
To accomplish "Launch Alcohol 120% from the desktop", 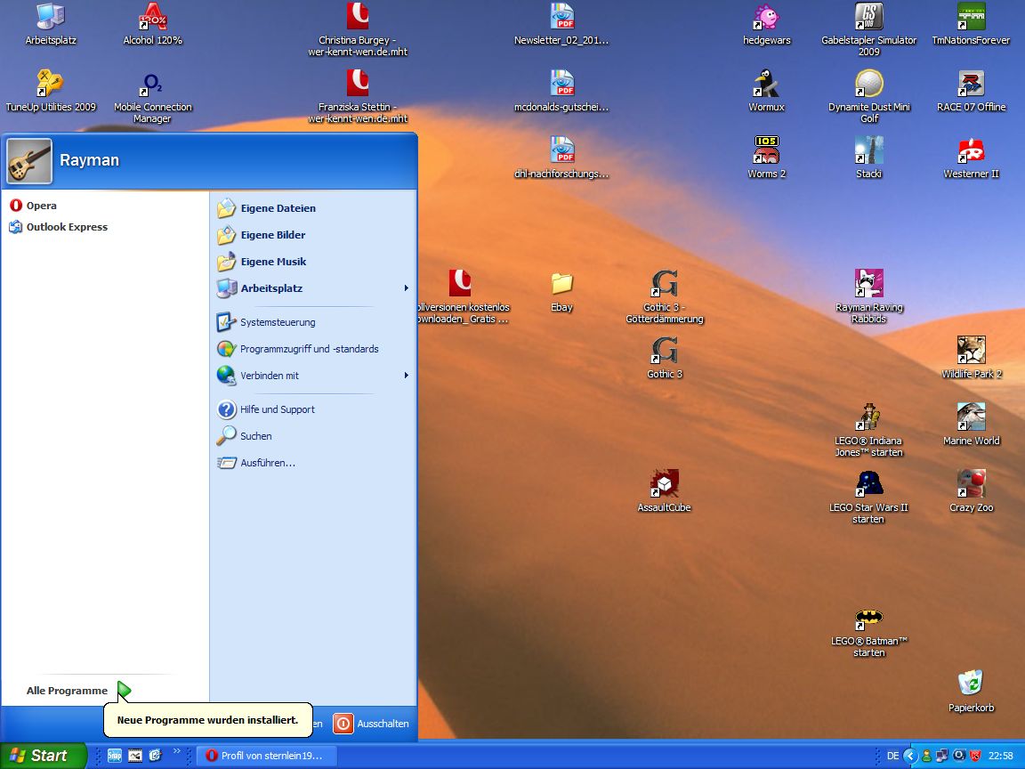I will tap(152, 25).
